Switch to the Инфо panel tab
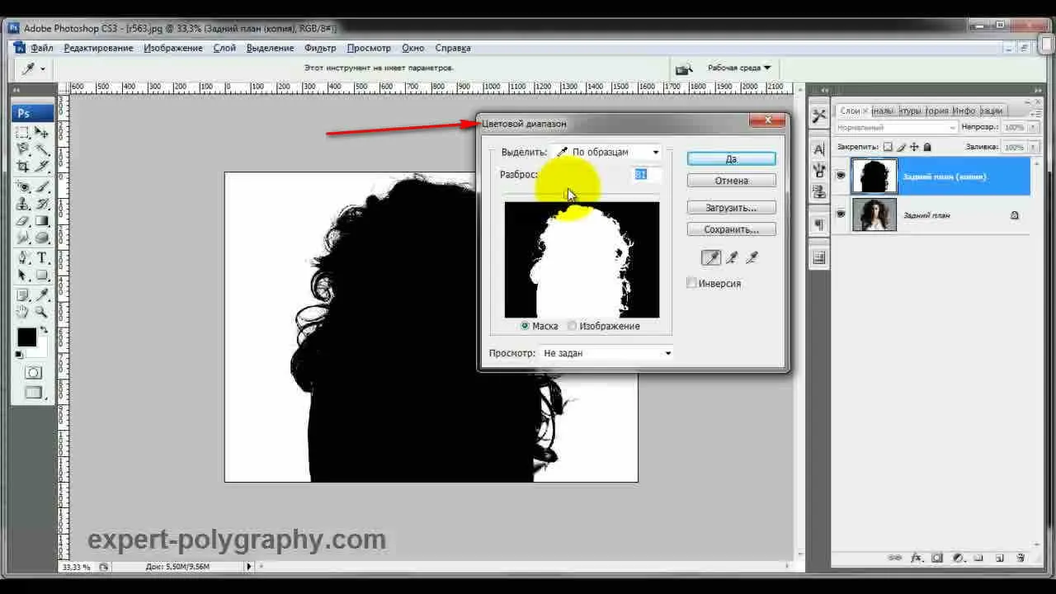 [963, 111]
